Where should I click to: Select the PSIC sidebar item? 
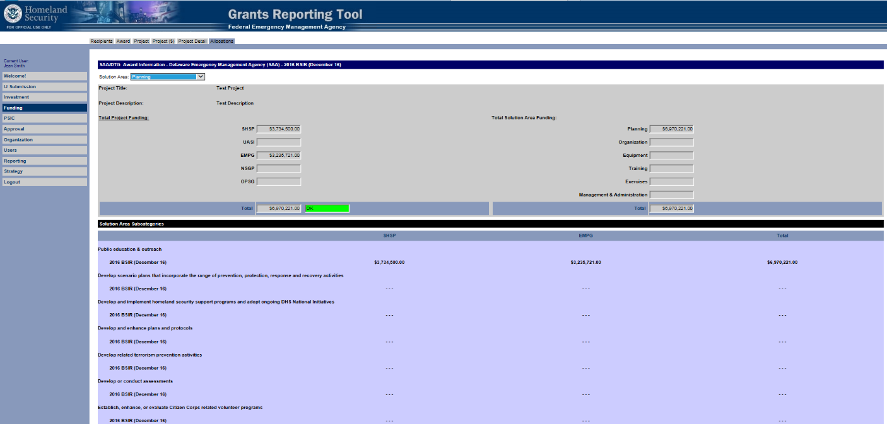pyautogui.click(x=44, y=118)
